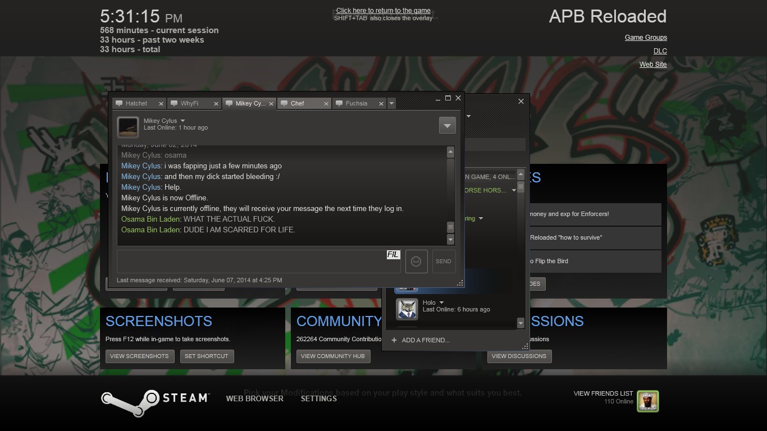Open the emoticon picker in chat
Image resolution: width=767 pixels, height=431 pixels.
(416, 262)
